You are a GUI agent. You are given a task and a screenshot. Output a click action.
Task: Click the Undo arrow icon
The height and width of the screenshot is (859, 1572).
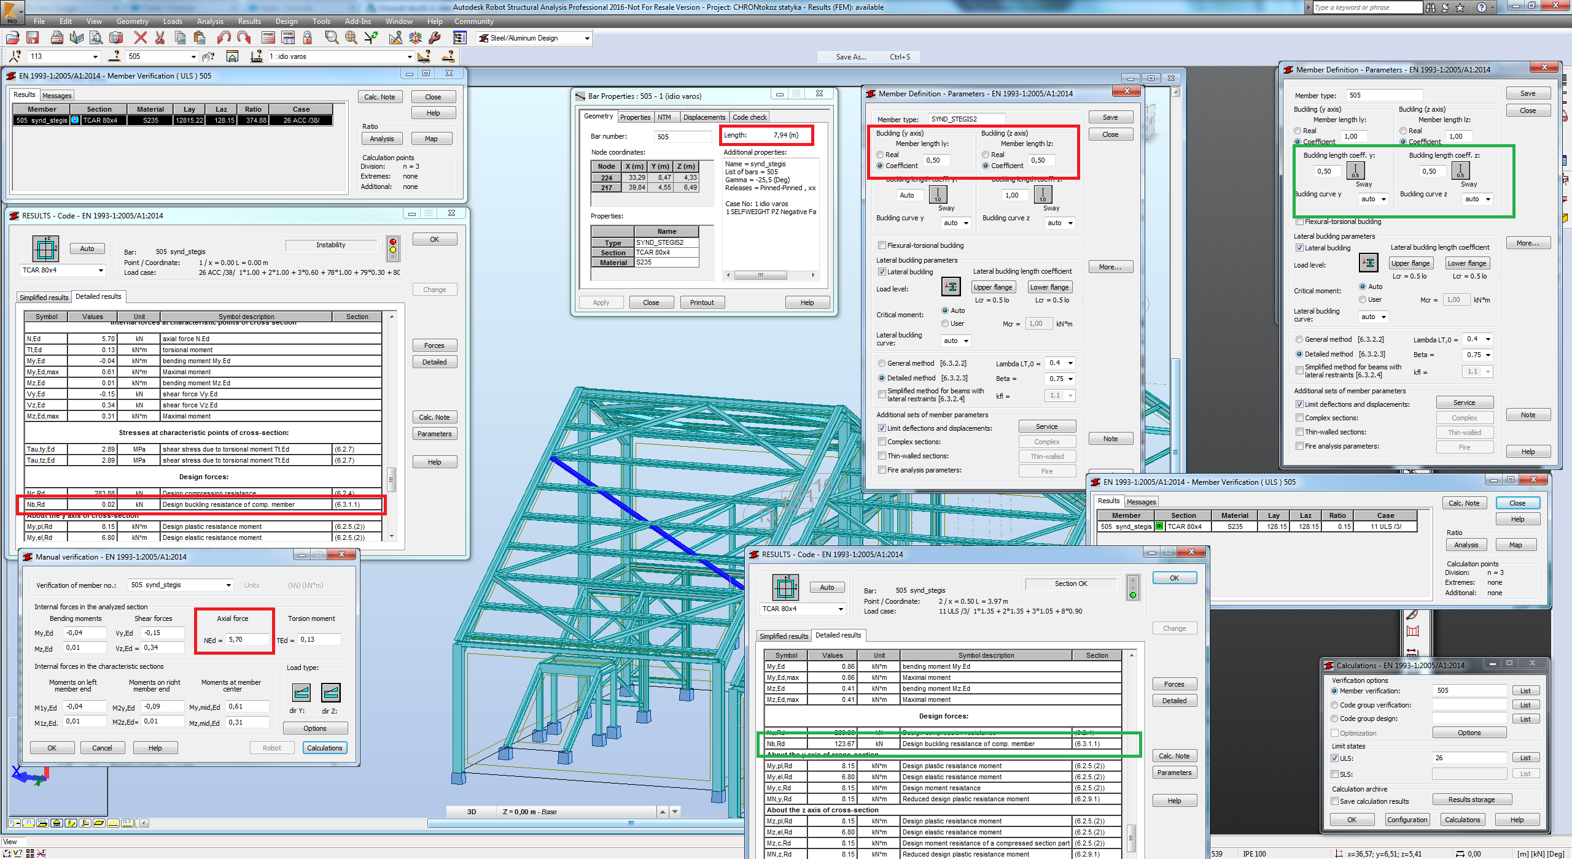[x=224, y=38]
